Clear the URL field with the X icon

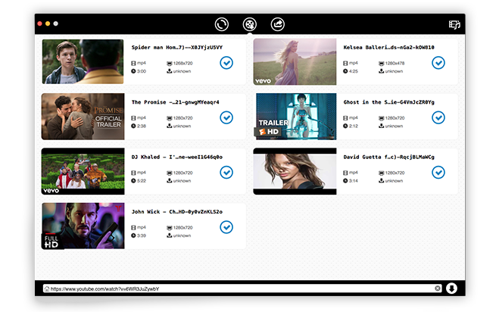438,289
